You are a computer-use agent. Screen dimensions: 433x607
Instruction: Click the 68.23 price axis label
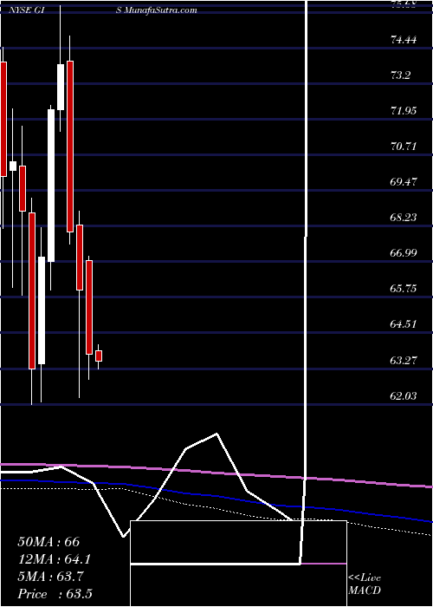pyautogui.click(x=404, y=217)
